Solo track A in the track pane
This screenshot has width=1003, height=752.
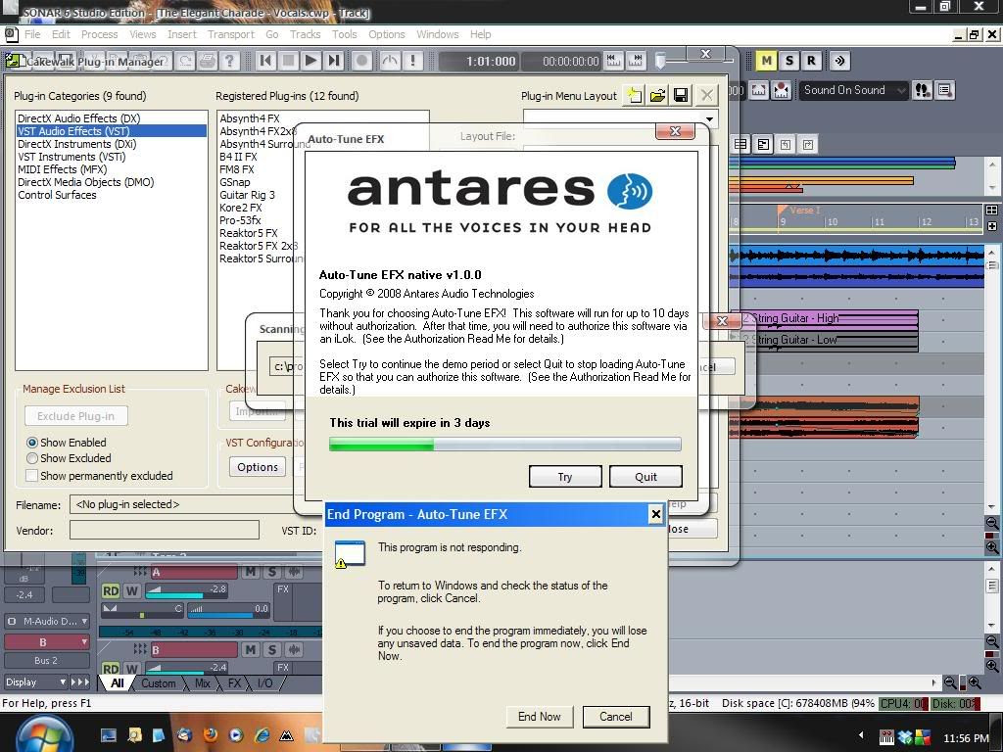click(x=272, y=572)
